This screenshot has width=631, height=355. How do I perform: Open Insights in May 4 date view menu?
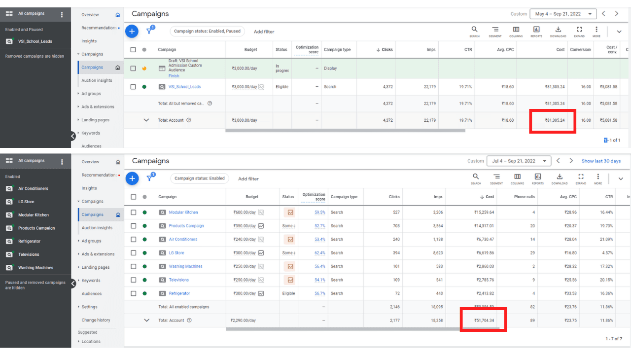(89, 41)
